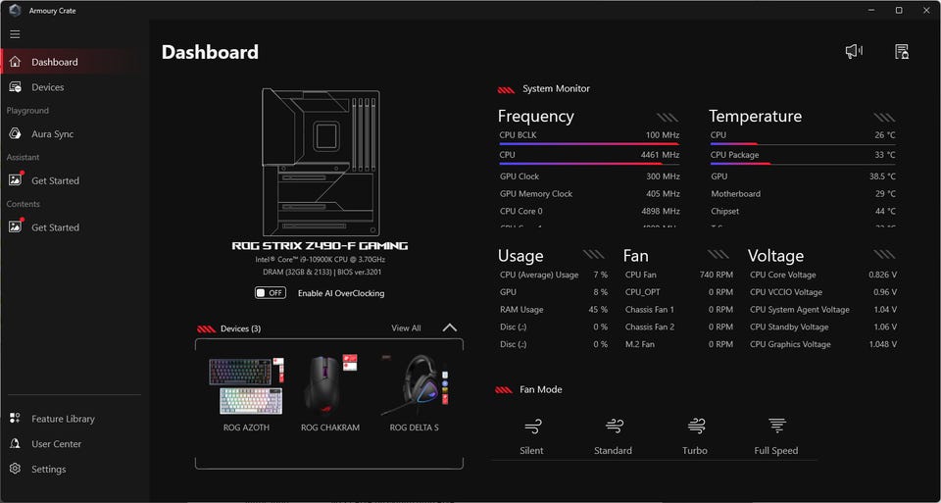Viewport: 941px width, 503px height.
Task: Click the CPU Core 0 frequency row
Action: (589, 211)
